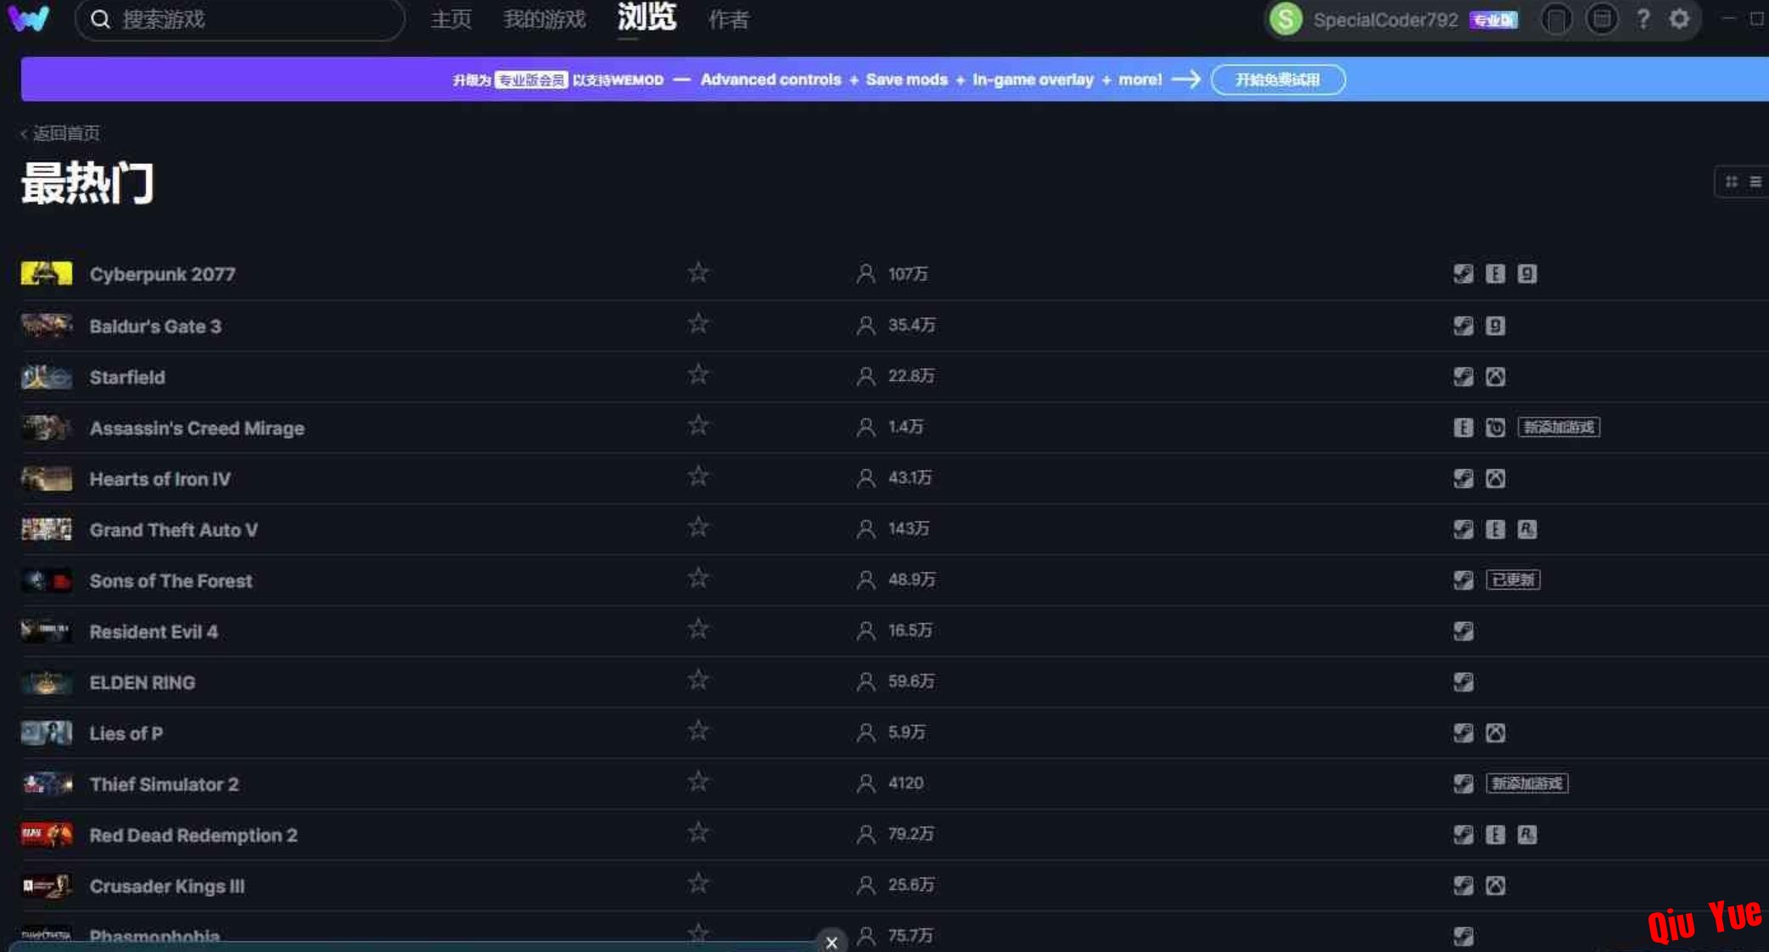
Task: Click Ubisoft icon for Assassin's Creed Mirage
Action: tap(1495, 428)
